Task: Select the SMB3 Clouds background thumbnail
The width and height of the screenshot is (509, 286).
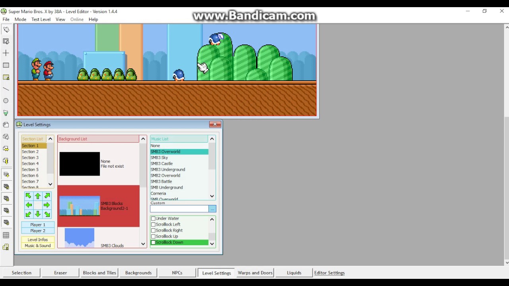Action: tap(80, 238)
